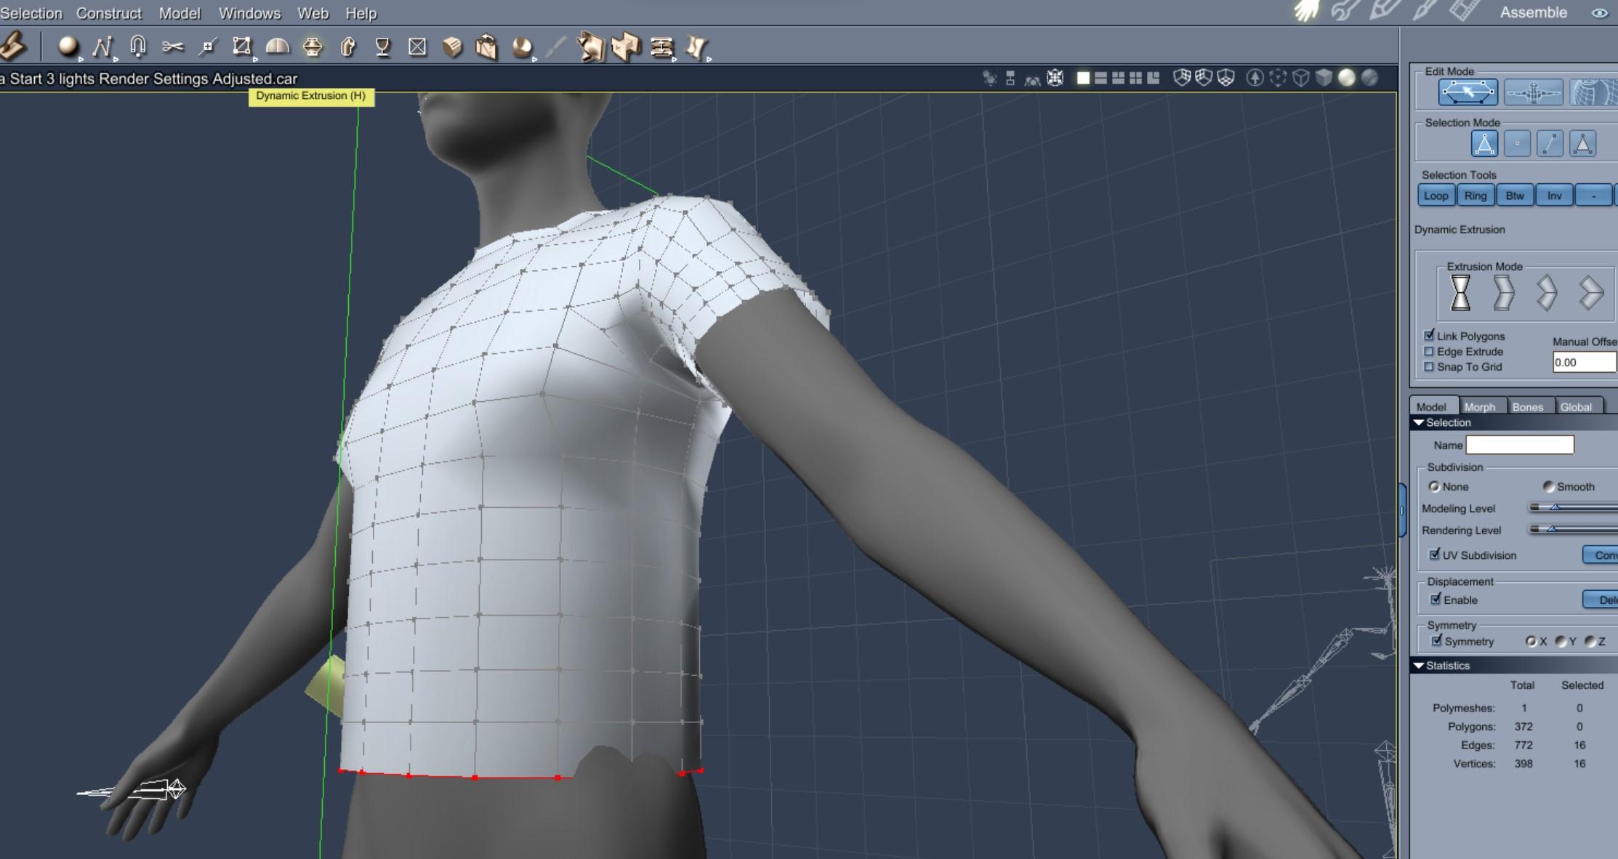The height and width of the screenshot is (859, 1618).
Task: Switch to four-view viewport layout
Action: [x=1135, y=78]
